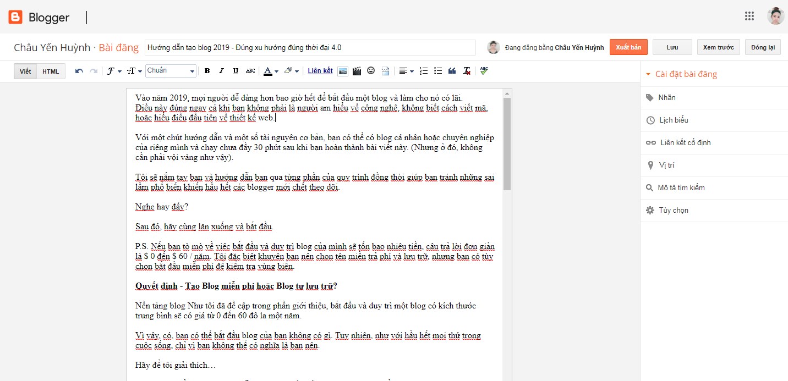Toggle italic text style
The image size is (788, 381).
click(221, 71)
